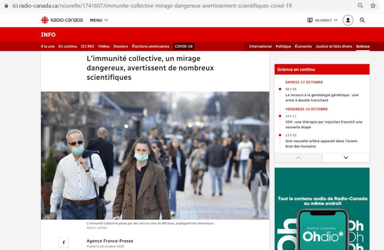Image resolution: width=384 pixels, height=250 pixels.
Task: Show later Science en continu items
Action: tap(346, 158)
